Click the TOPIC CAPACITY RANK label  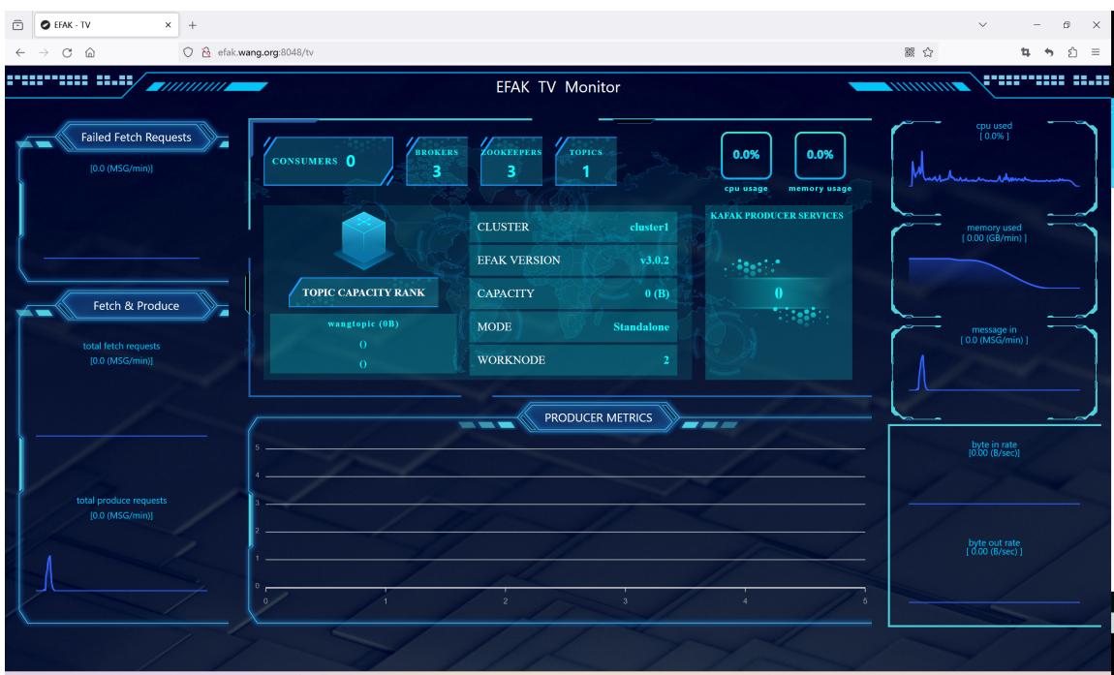pyautogui.click(x=364, y=292)
